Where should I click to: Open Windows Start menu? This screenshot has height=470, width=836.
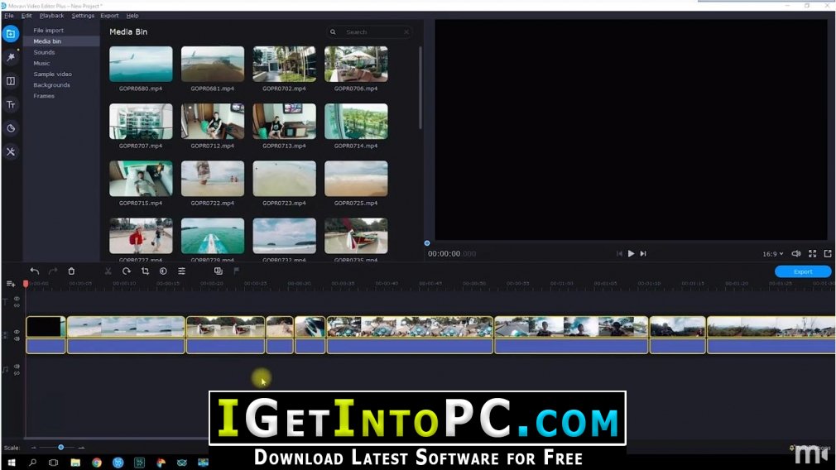(12, 463)
